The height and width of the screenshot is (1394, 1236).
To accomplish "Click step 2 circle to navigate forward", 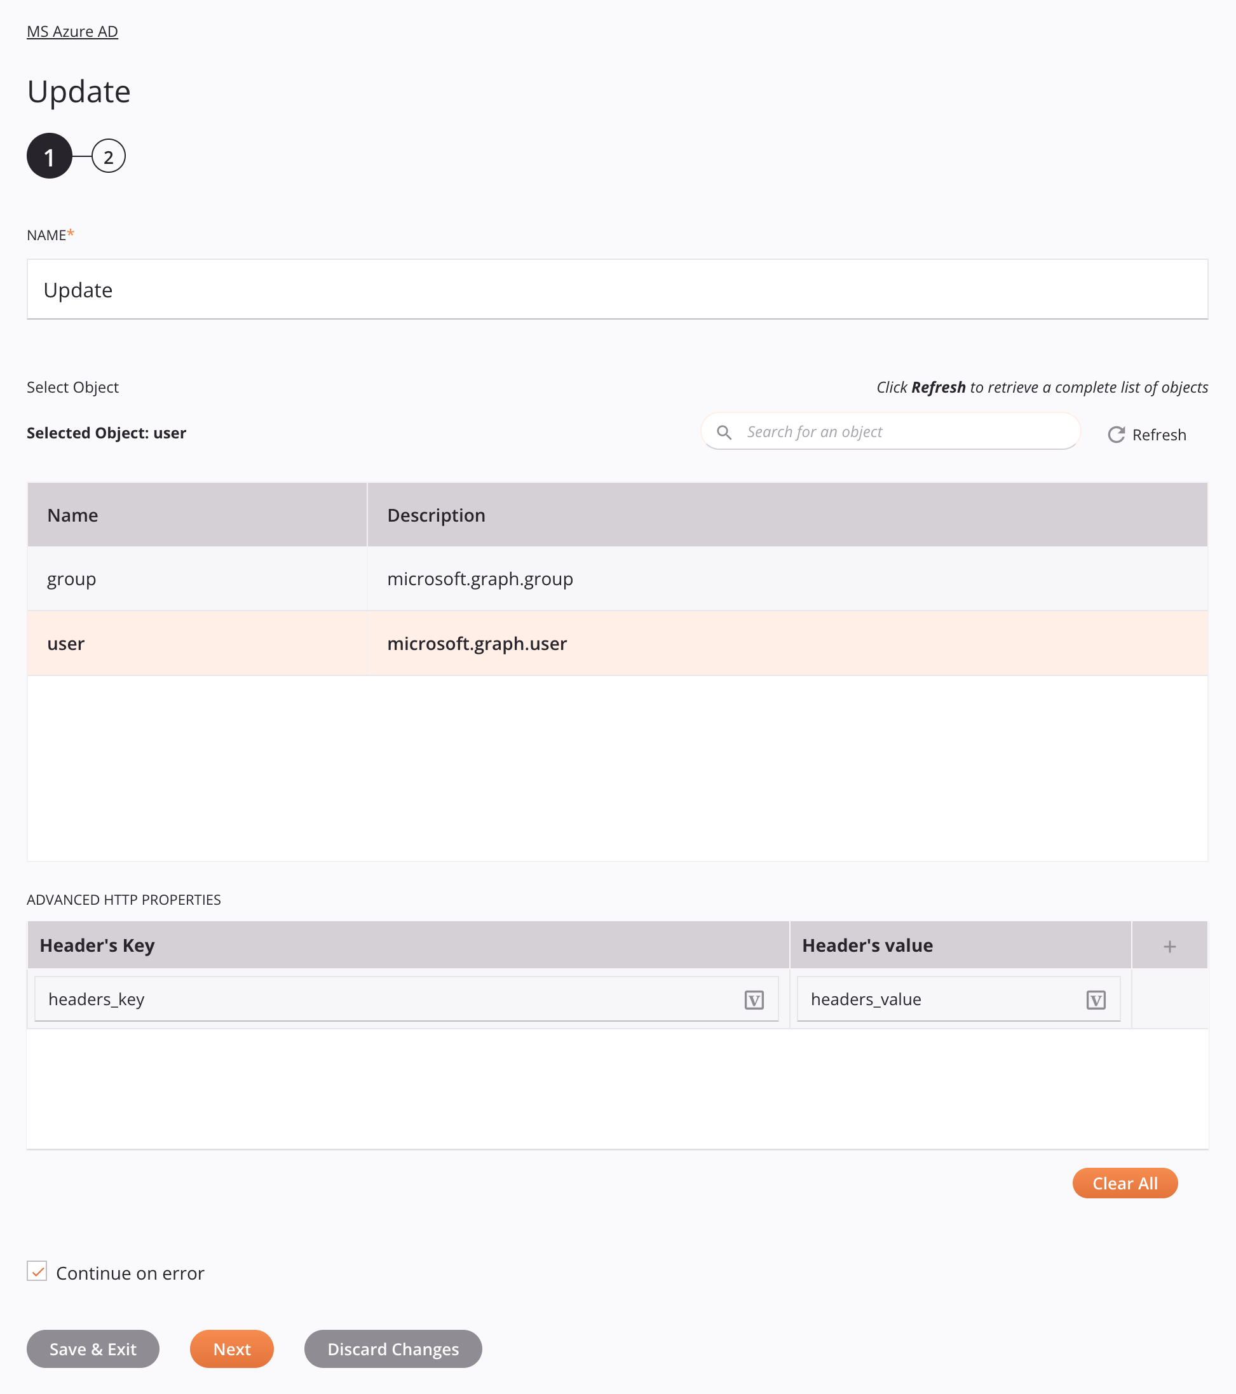I will (x=109, y=156).
